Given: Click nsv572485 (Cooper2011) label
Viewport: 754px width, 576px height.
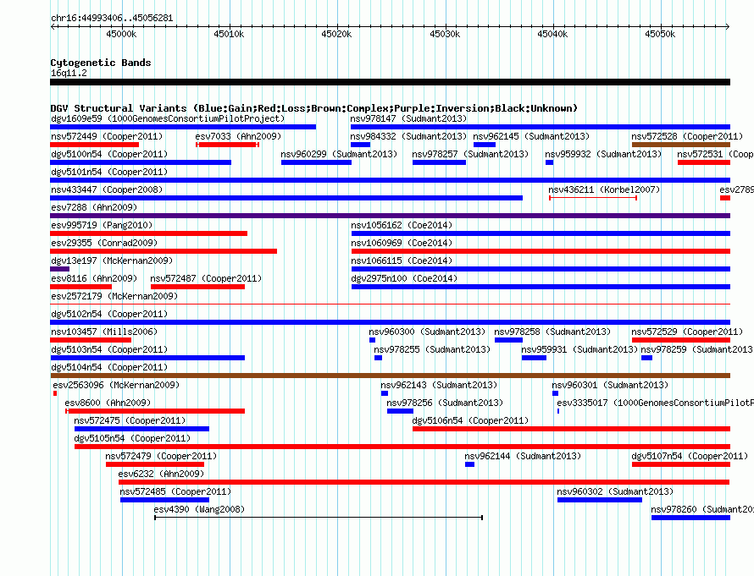Looking at the screenshot, I should click(x=175, y=491).
